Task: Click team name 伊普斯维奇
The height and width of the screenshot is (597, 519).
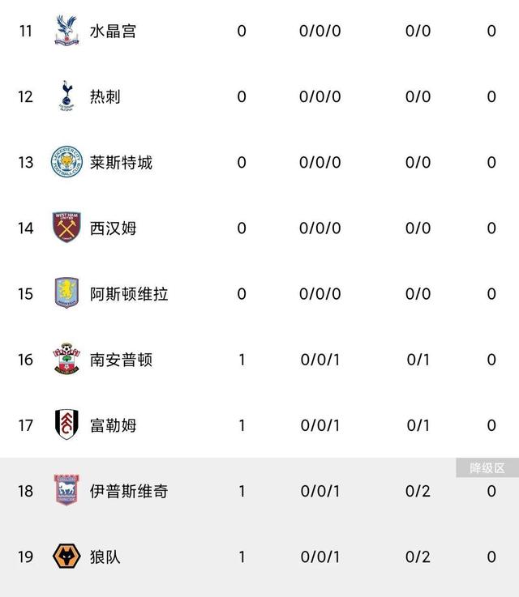Action: point(129,490)
